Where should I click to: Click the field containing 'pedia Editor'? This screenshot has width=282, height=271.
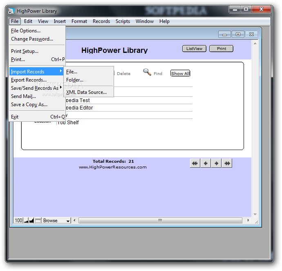(129, 108)
